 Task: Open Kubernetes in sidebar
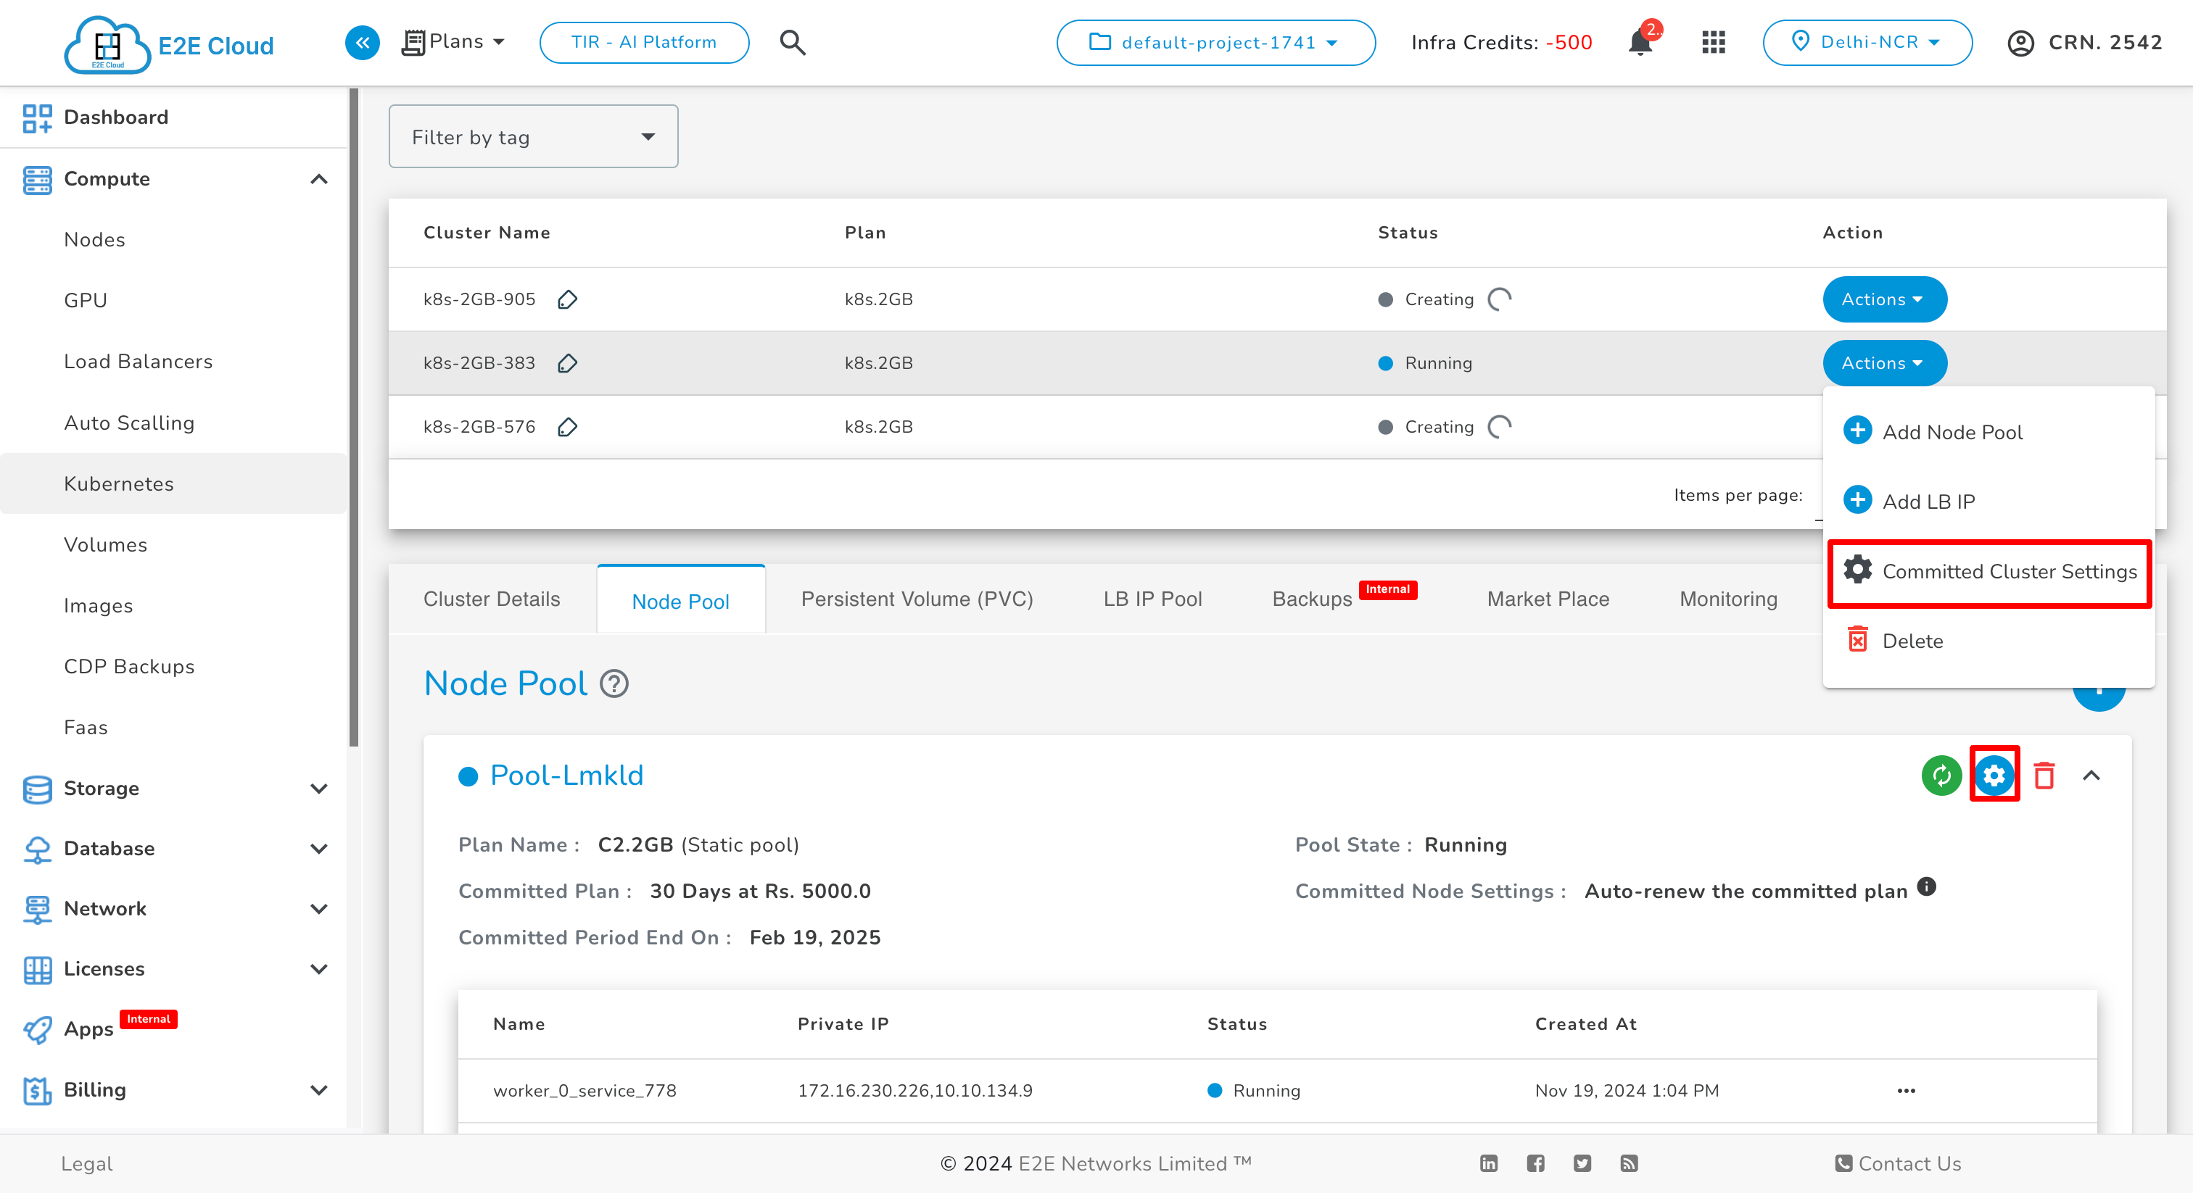[x=173, y=484]
